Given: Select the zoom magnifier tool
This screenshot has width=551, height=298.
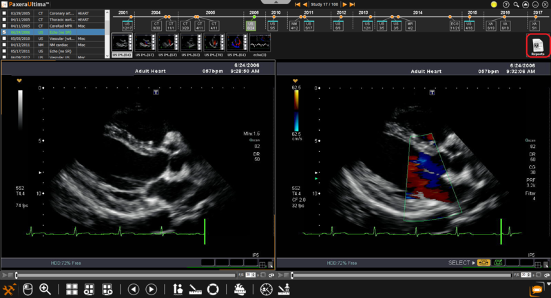Looking at the screenshot, I should tap(45, 289).
